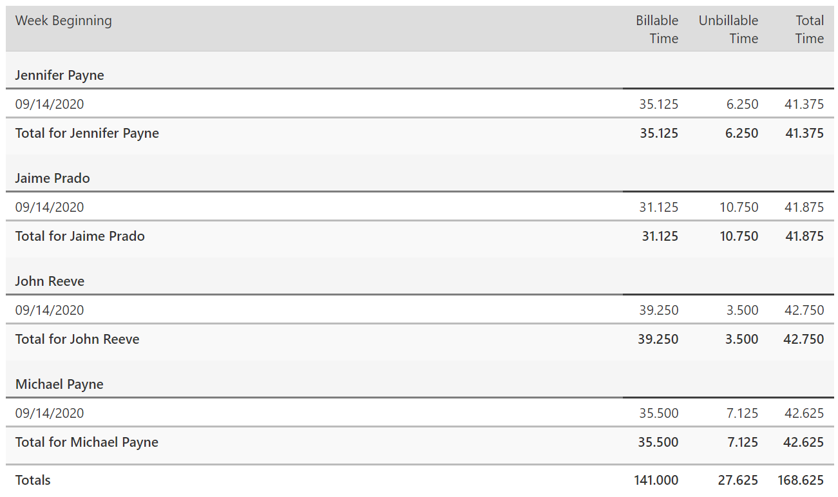The image size is (838, 497).
Task: Select the John Reeve group heading
Action: [50, 281]
